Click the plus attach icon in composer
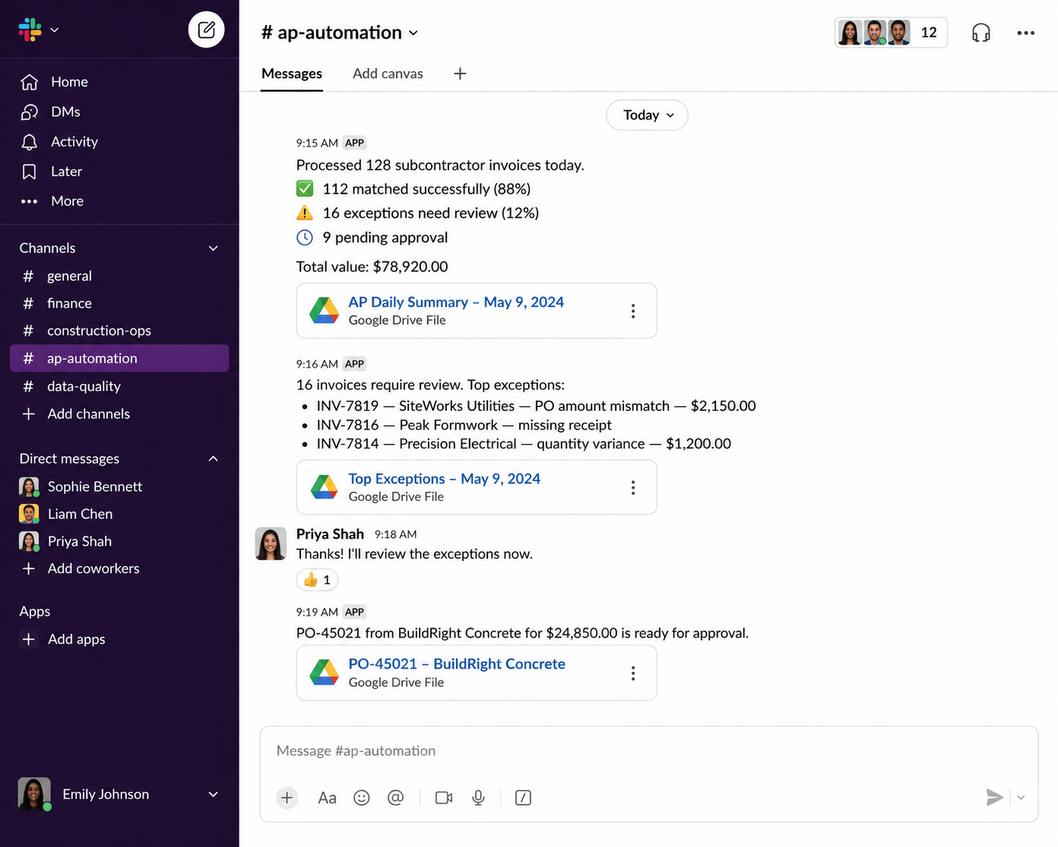This screenshot has width=1058, height=847. 287,798
